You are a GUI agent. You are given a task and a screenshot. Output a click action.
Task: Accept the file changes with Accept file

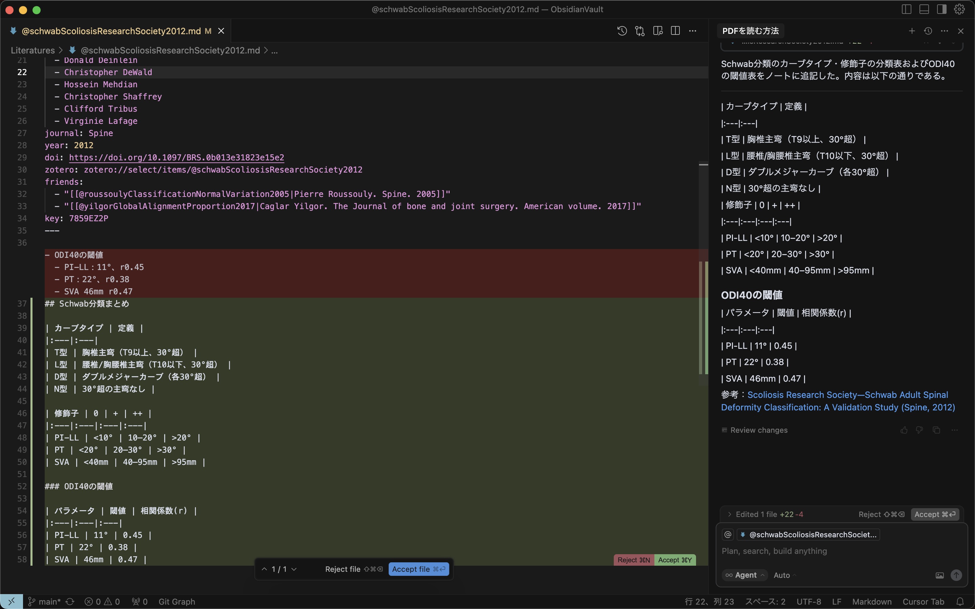point(418,569)
